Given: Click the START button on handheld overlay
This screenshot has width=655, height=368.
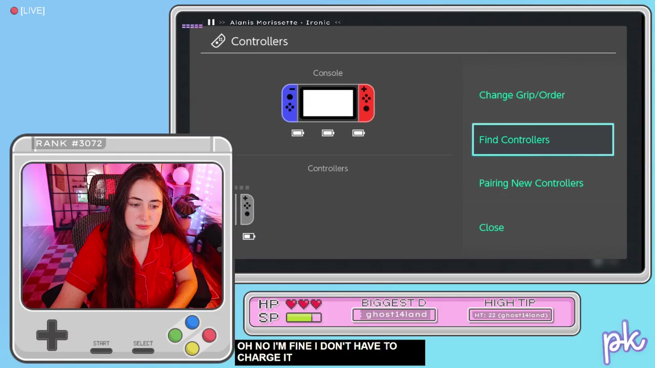Looking at the screenshot, I should tap(101, 351).
